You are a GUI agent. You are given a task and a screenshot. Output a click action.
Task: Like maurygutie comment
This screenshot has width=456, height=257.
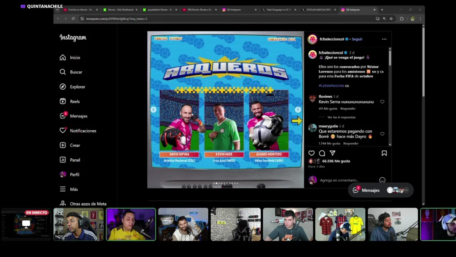382,134
